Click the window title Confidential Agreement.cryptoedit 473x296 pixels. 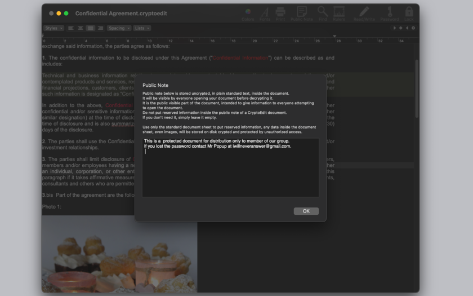[x=121, y=14]
